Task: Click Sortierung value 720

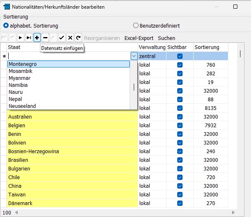Action: (x=211, y=177)
